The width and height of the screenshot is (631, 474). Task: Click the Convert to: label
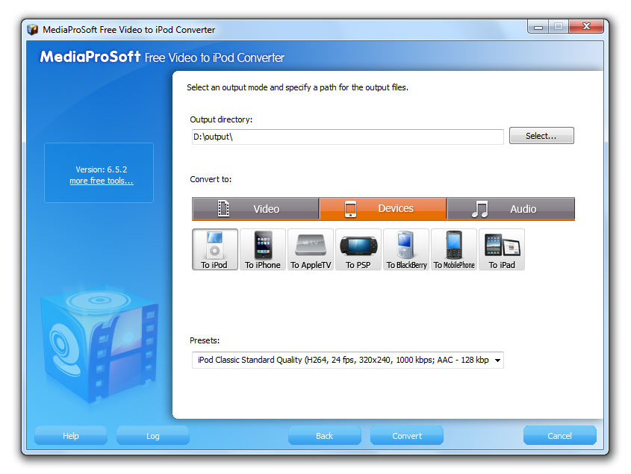[211, 179]
